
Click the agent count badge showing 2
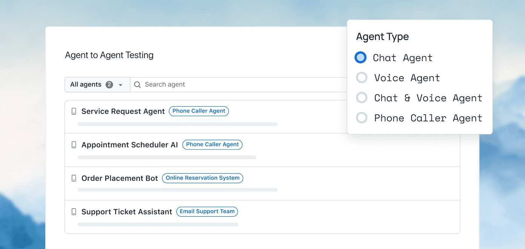[109, 85]
